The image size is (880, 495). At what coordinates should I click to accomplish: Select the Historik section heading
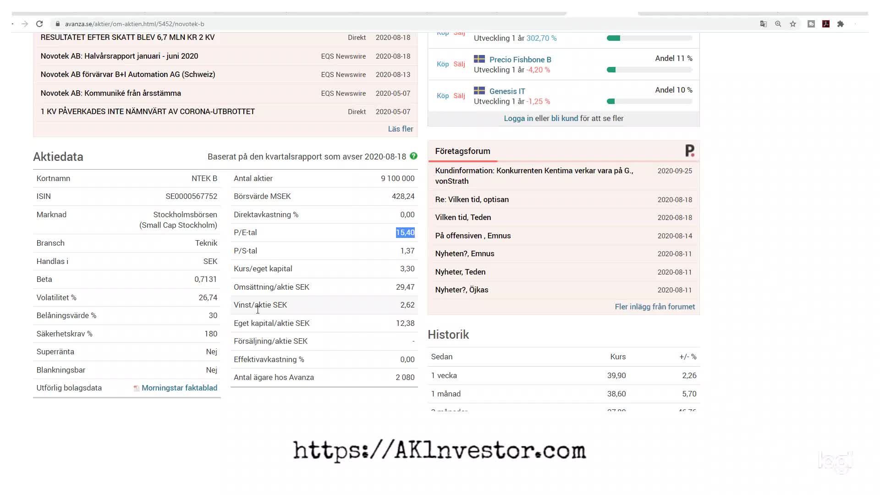(x=448, y=335)
